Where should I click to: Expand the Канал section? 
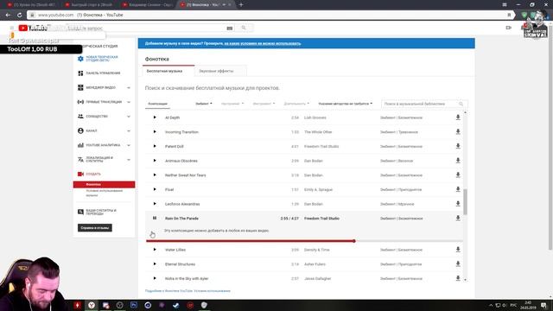pyautogui.click(x=129, y=131)
